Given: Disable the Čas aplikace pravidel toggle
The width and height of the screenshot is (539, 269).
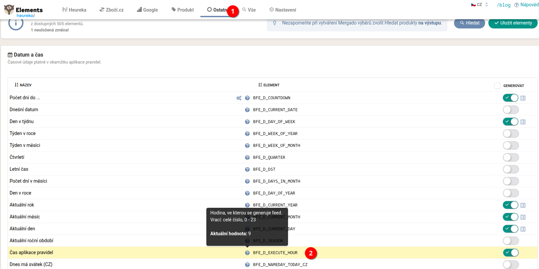Looking at the screenshot, I should pyautogui.click(x=511, y=253).
